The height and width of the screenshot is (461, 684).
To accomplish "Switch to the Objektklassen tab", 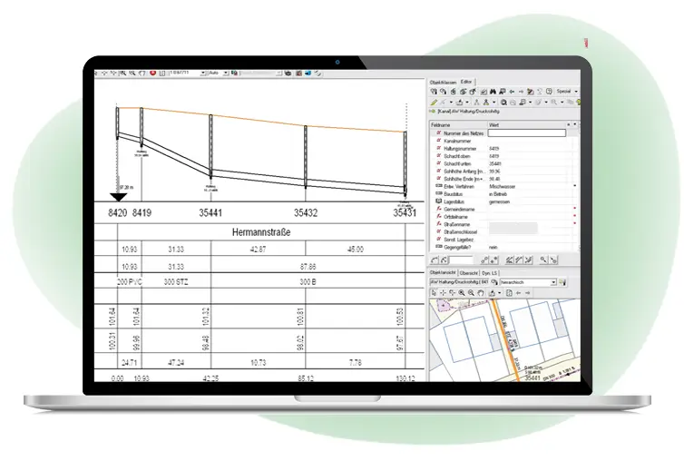I will (442, 82).
